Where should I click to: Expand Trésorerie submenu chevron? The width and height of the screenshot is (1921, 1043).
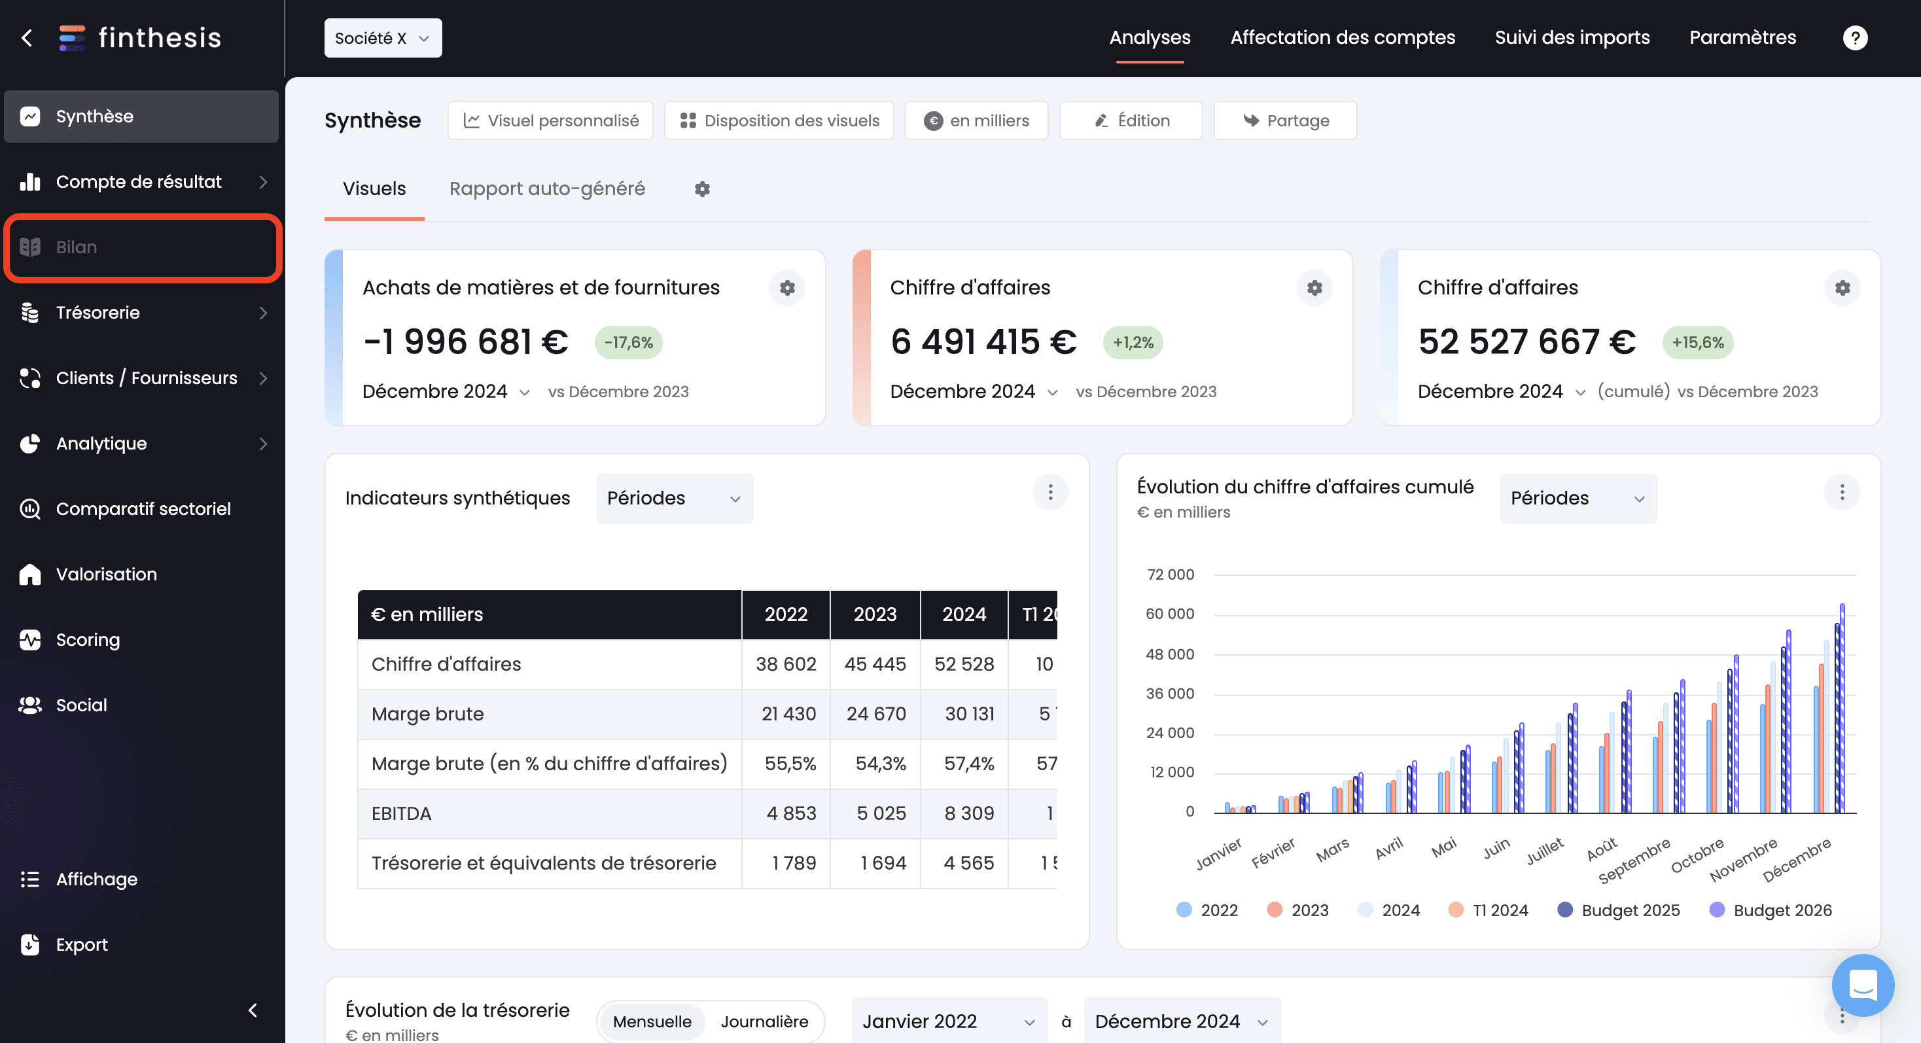[x=262, y=312]
